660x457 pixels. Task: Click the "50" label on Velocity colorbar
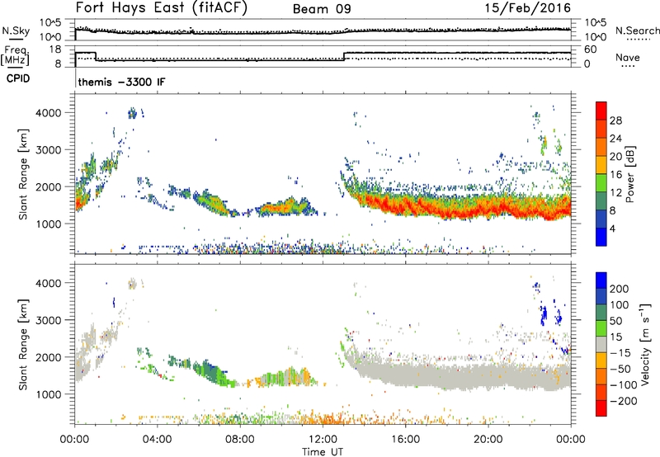[615, 321]
